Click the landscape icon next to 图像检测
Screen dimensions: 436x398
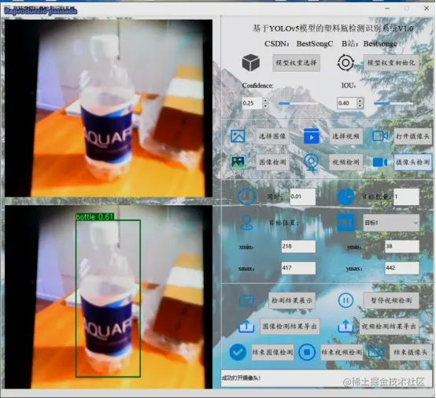(238, 162)
